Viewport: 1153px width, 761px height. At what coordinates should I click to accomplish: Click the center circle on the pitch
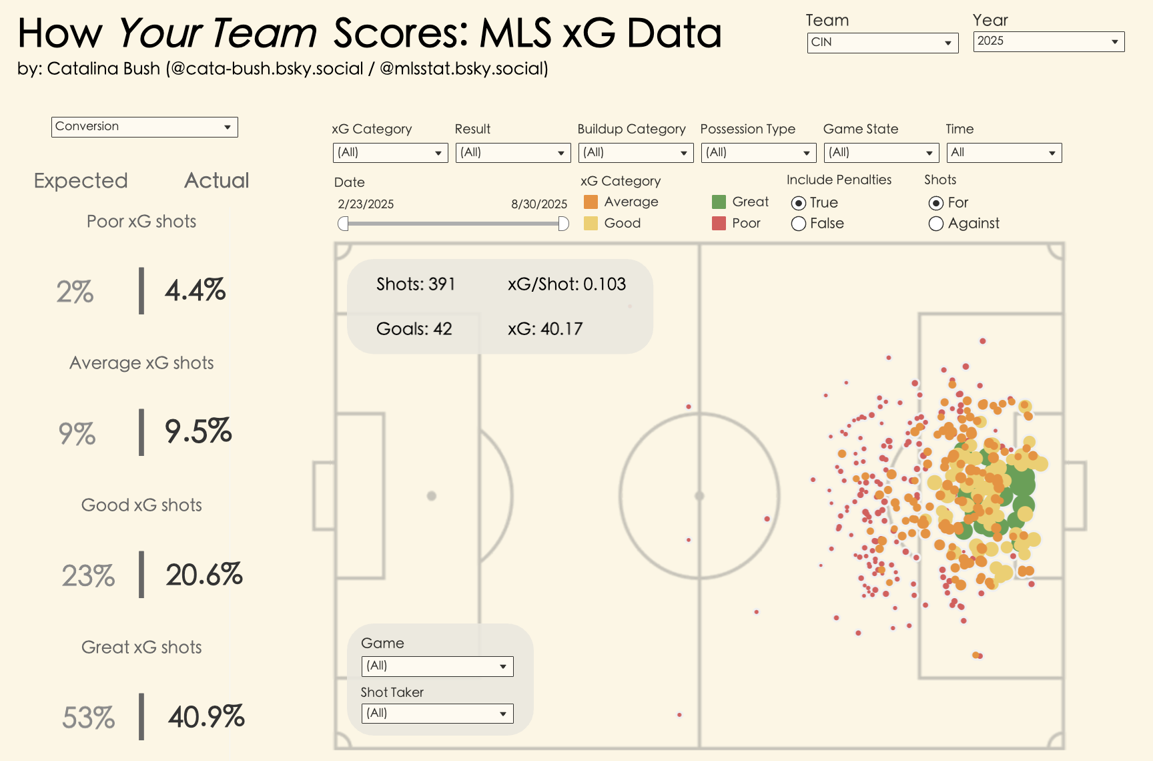(699, 494)
